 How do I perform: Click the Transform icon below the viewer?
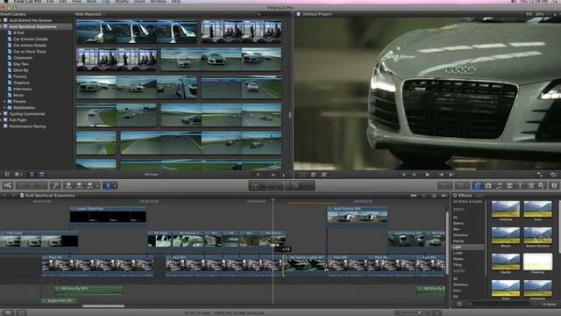pos(302,175)
